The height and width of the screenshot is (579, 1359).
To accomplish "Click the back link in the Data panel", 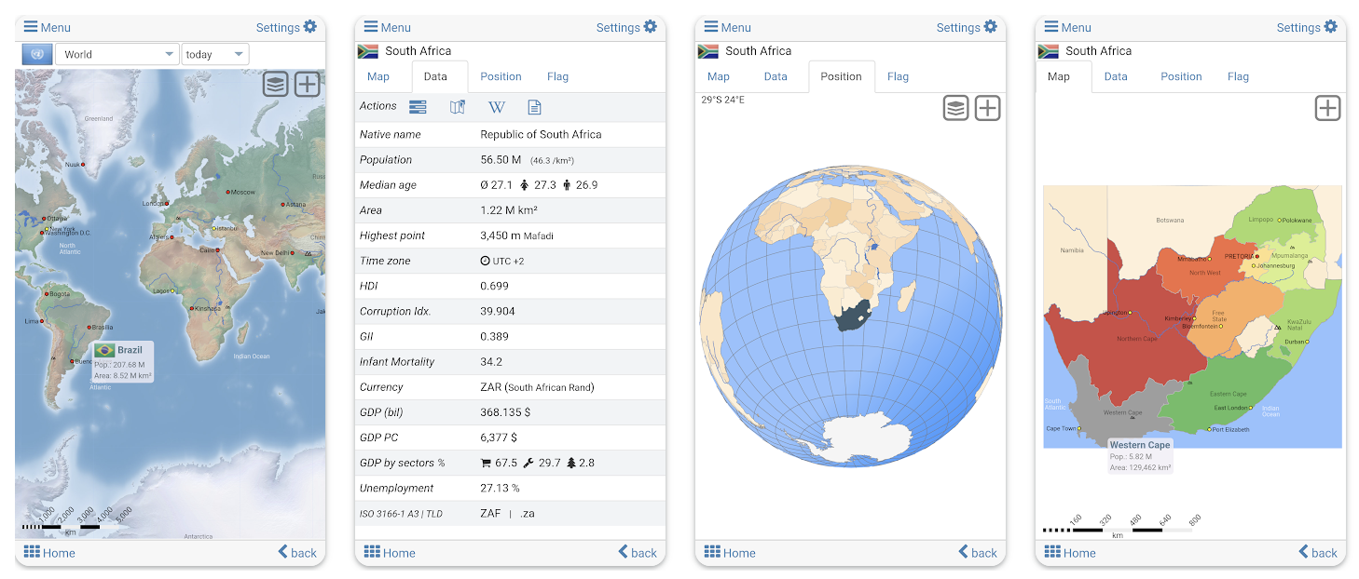I will 638,553.
